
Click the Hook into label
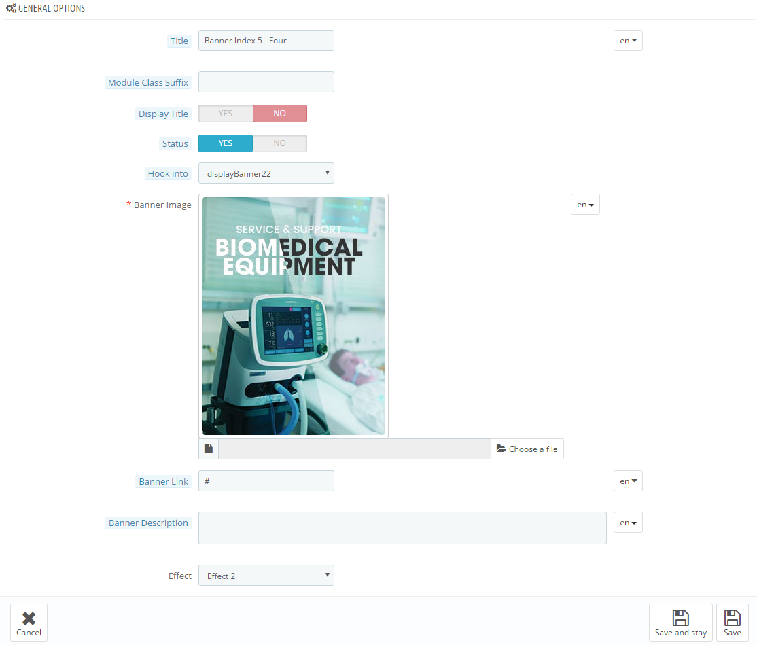point(168,174)
